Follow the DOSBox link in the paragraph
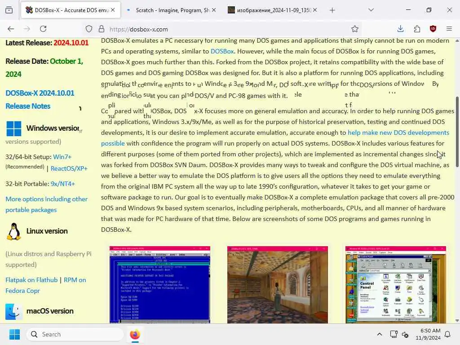The width and height of the screenshot is (460, 345). 222,51
